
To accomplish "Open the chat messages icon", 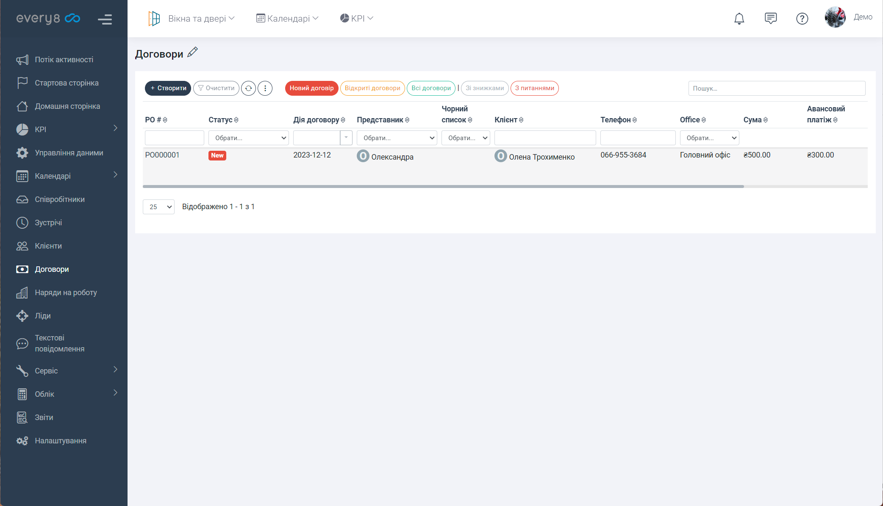I will pyautogui.click(x=770, y=19).
